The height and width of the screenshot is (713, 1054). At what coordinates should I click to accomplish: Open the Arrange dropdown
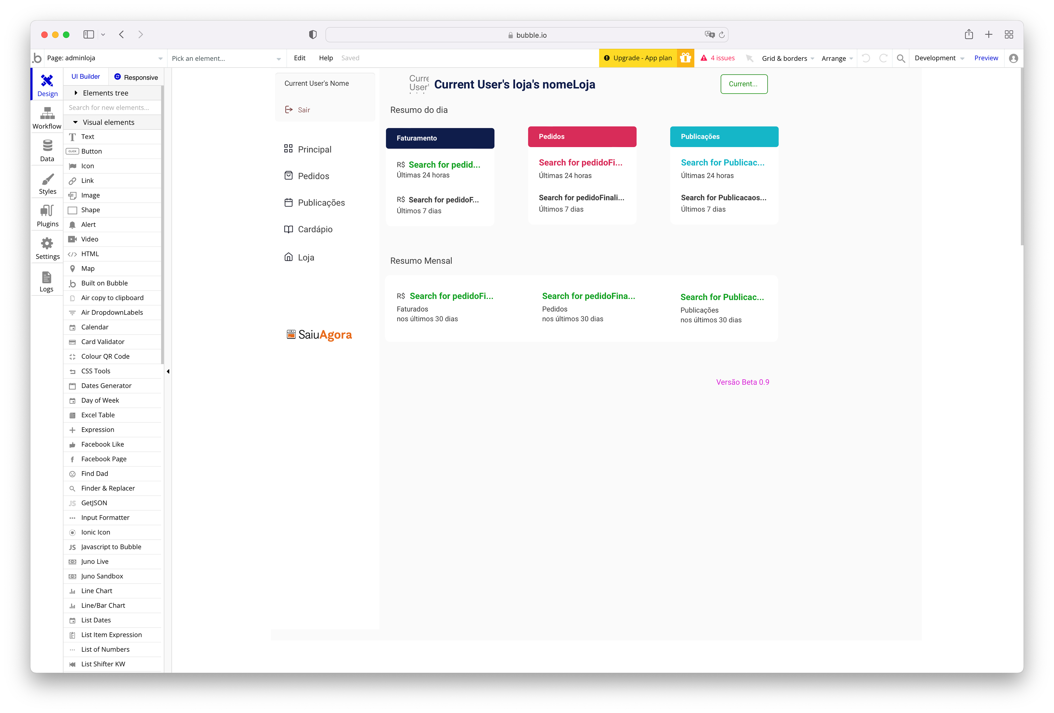click(x=837, y=58)
